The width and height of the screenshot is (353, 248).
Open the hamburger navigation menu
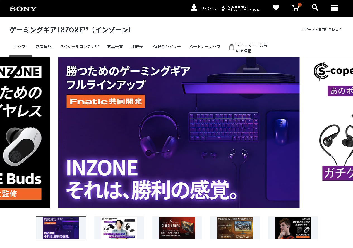pos(334,8)
